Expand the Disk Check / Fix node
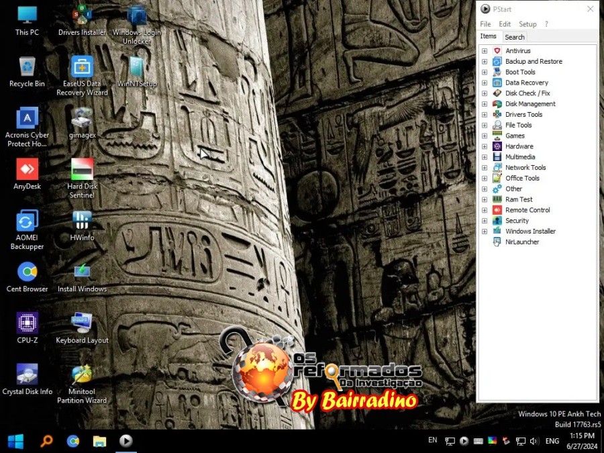604x453 pixels. pos(485,93)
